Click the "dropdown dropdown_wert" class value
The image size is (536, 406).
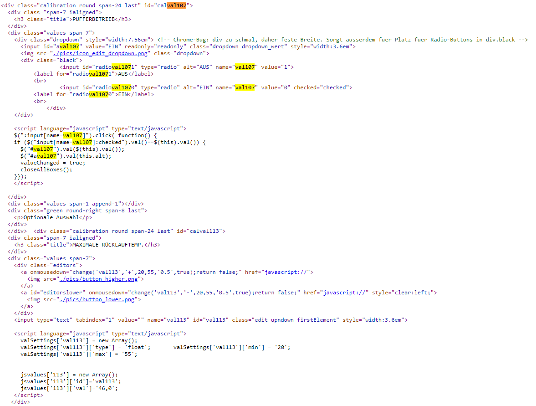click(x=248, y=46)
